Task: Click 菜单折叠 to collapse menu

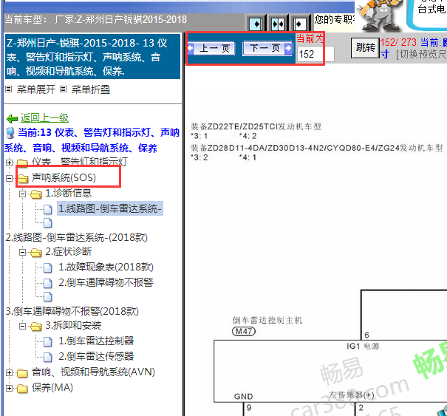Action: [x=91, y=89]
